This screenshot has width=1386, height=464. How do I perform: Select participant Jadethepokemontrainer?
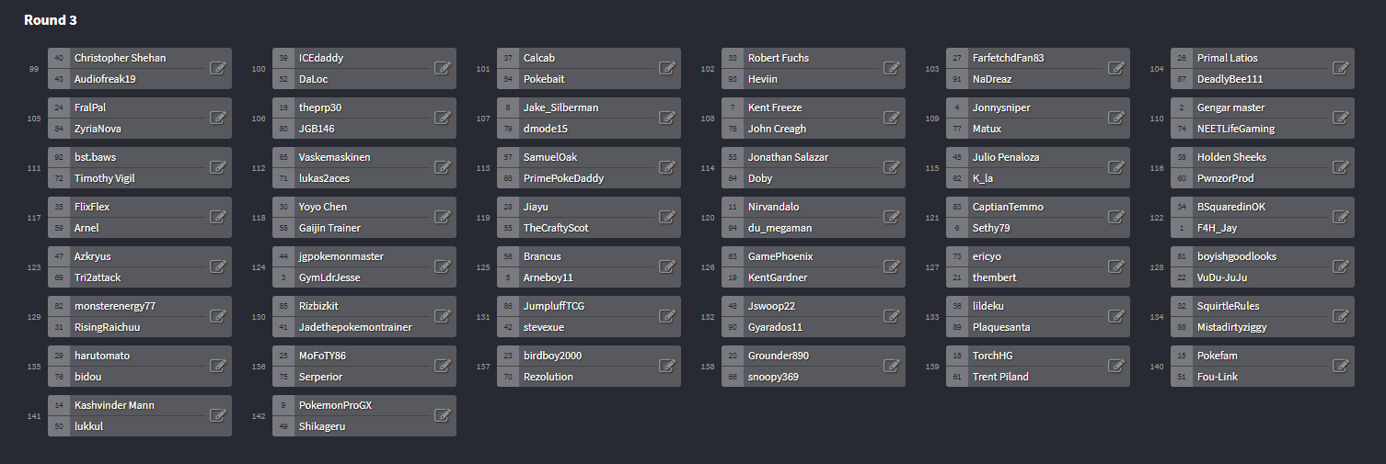point(355,327)
